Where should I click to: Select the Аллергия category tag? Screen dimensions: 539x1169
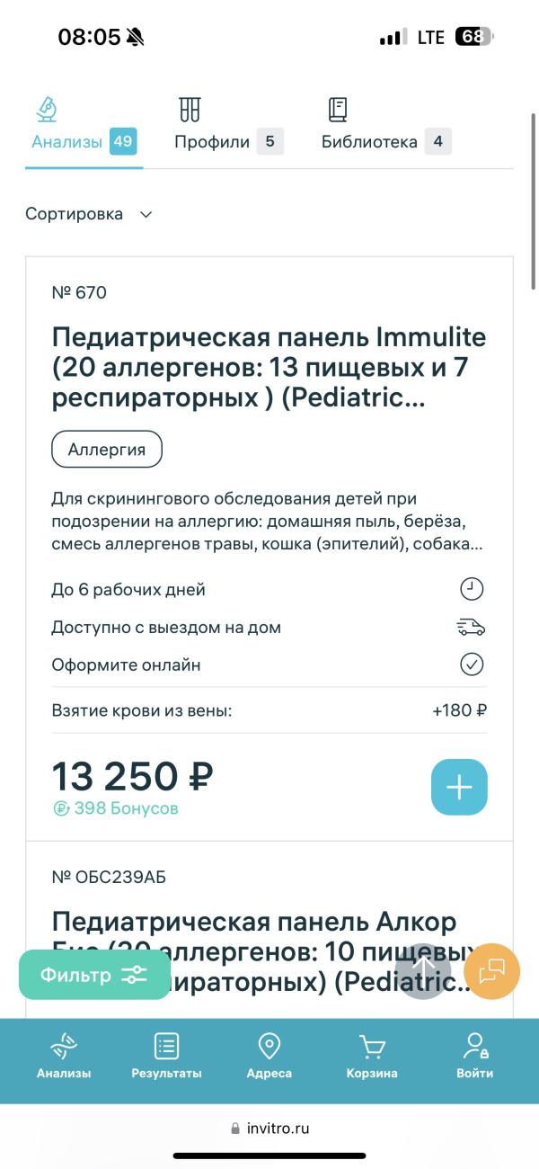[107, 450]
